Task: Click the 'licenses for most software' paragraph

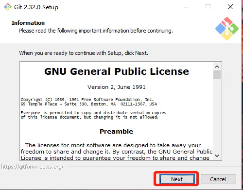Action: tap(117, 152)
